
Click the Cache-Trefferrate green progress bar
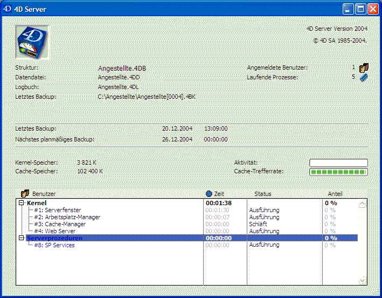(x=338, y=172)
